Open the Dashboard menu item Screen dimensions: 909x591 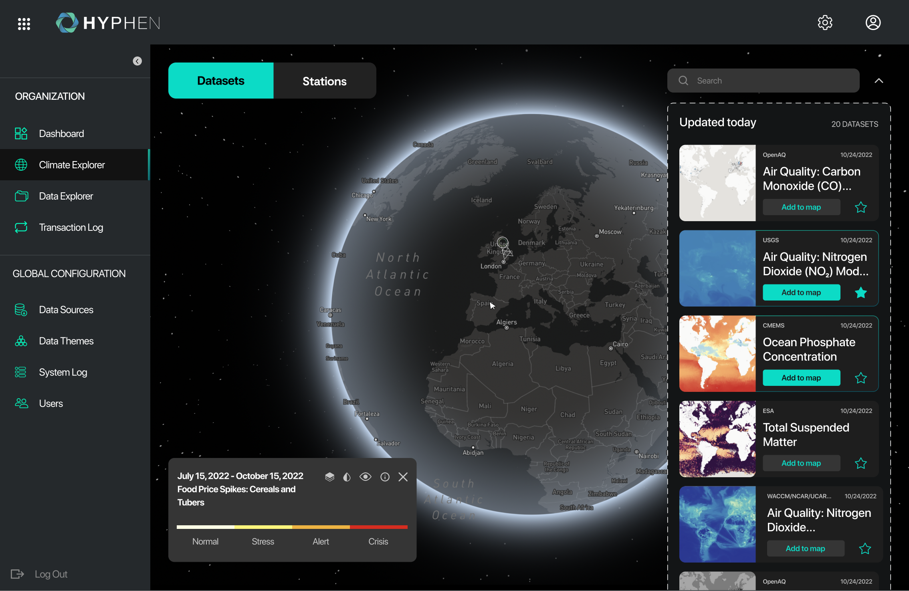pos(75,133)
